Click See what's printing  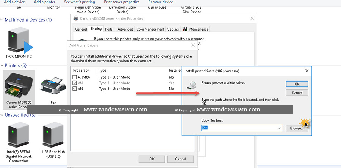tap(80, 2)
